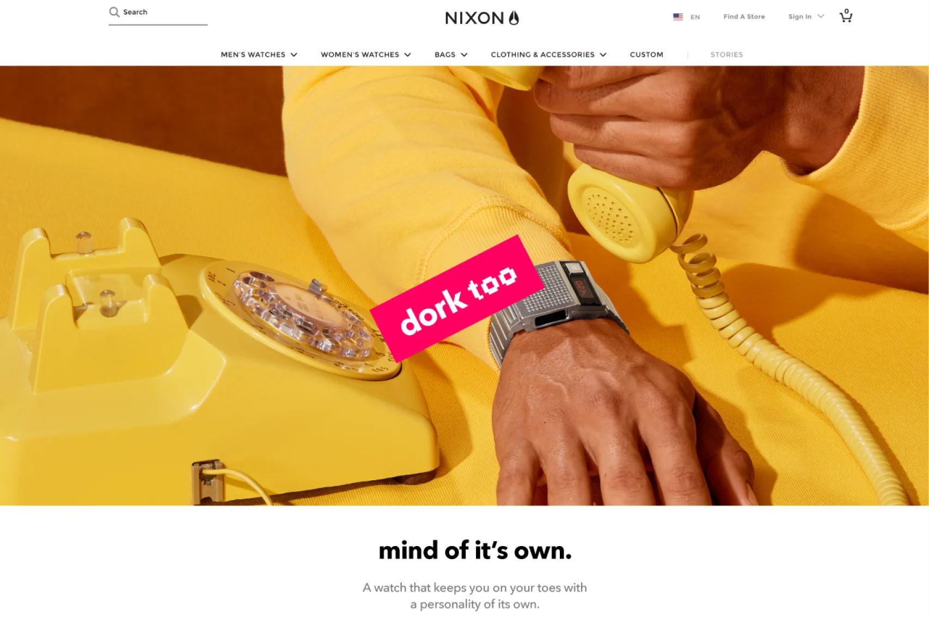Viewport: 929px width, 619px height.
Task: Open the Bags dropdown arrow
Action: [x=464, y=55]
